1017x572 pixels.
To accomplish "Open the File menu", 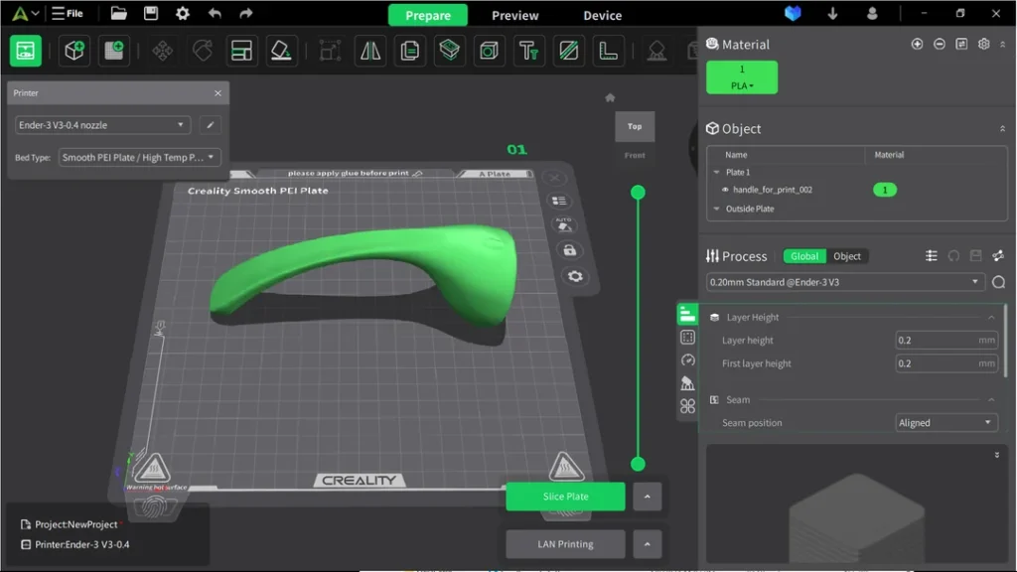I will pos(68,13).
